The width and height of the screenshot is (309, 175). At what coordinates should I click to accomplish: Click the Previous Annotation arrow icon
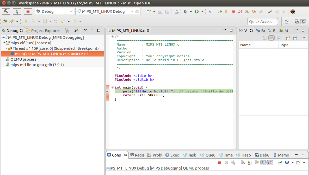[45, 21]
